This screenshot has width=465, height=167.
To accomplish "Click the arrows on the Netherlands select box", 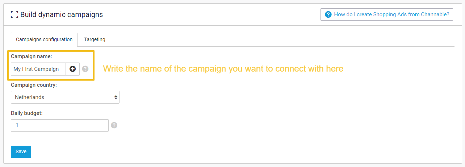I will [x=116, y=97].
